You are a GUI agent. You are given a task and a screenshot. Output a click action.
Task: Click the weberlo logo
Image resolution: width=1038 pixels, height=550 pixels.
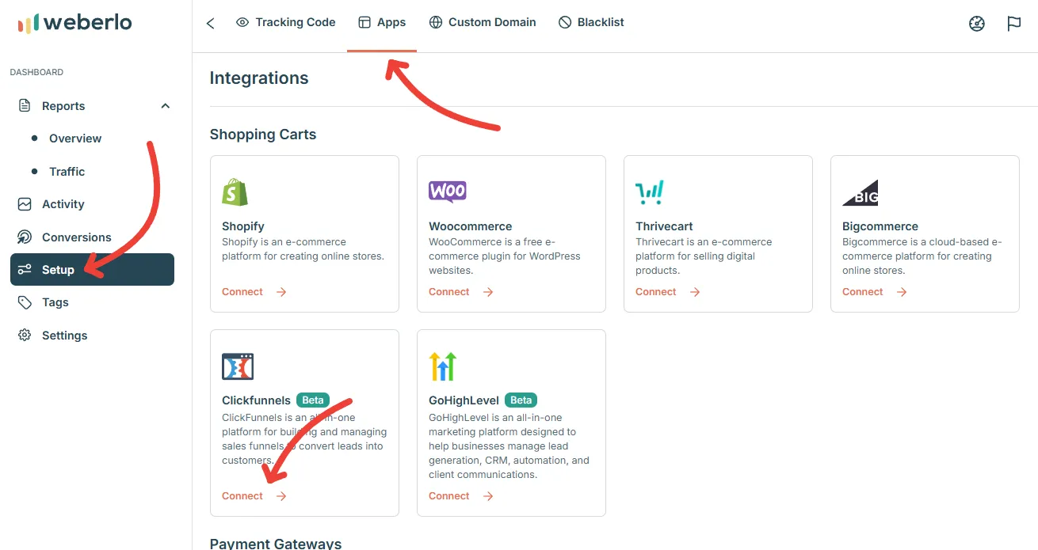[74, 23]
